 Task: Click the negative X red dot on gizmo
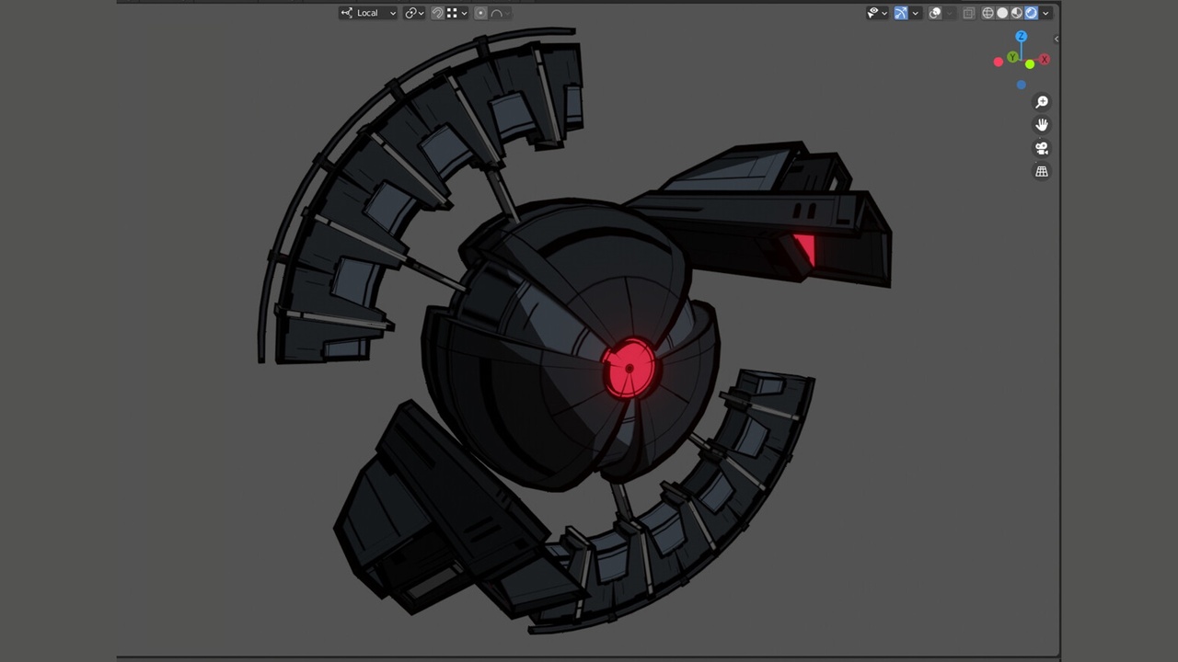[x=999, y=63]
